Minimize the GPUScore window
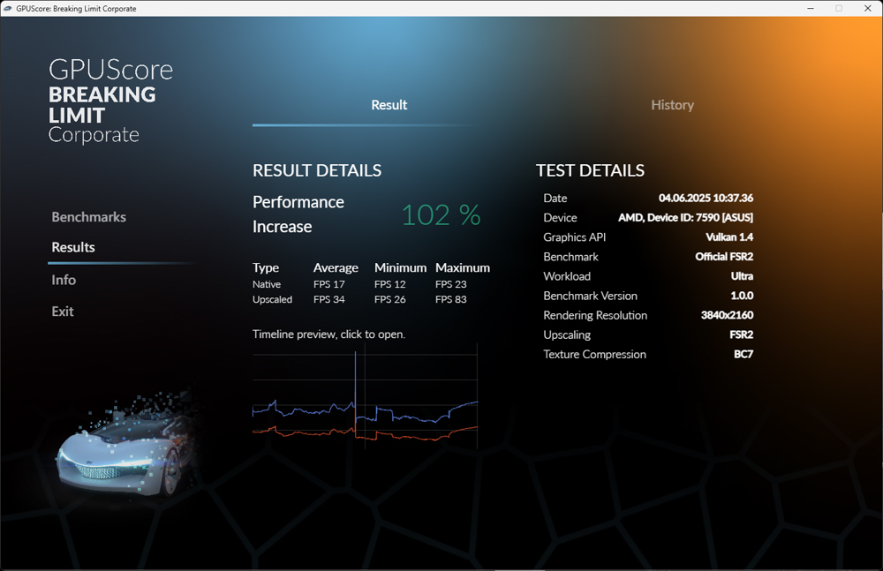Screen dimensions: 883x571 (811, 9)
